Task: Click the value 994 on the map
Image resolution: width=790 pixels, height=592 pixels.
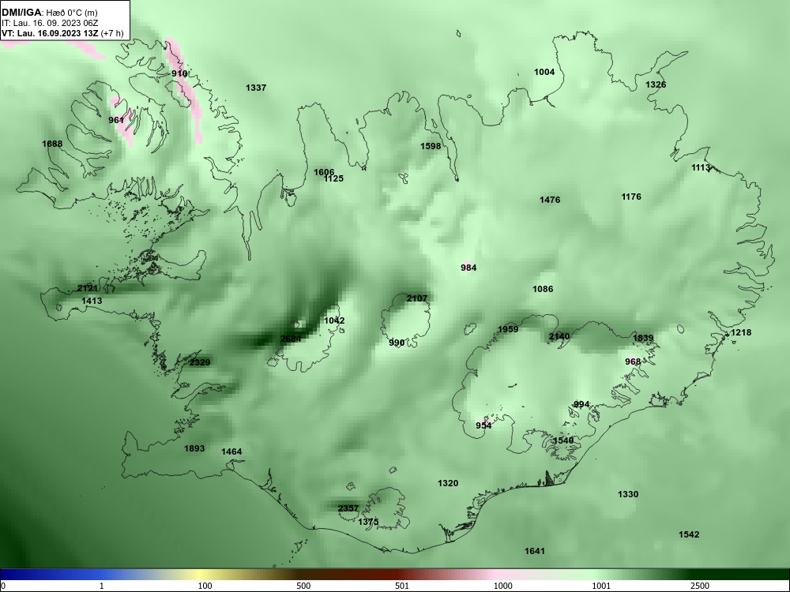Action: 581,405
